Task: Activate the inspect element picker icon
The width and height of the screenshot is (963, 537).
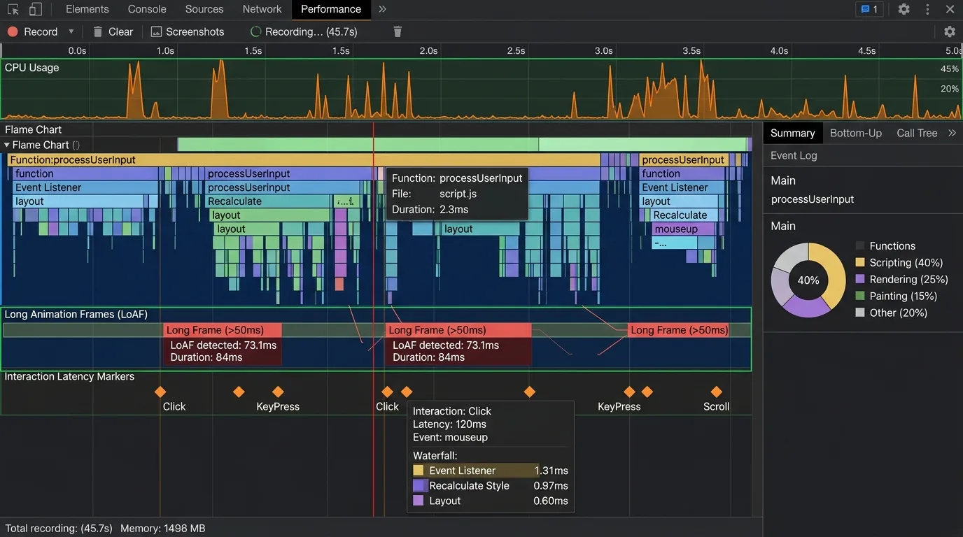Action: pos(13,9)
